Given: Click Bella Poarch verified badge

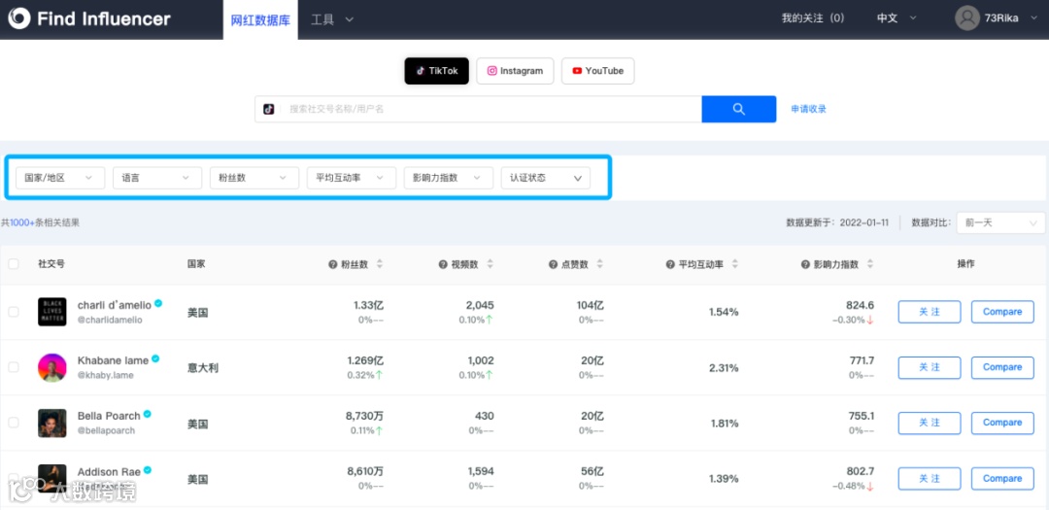Looking at the screenshot, I should [x=148, y=414].
